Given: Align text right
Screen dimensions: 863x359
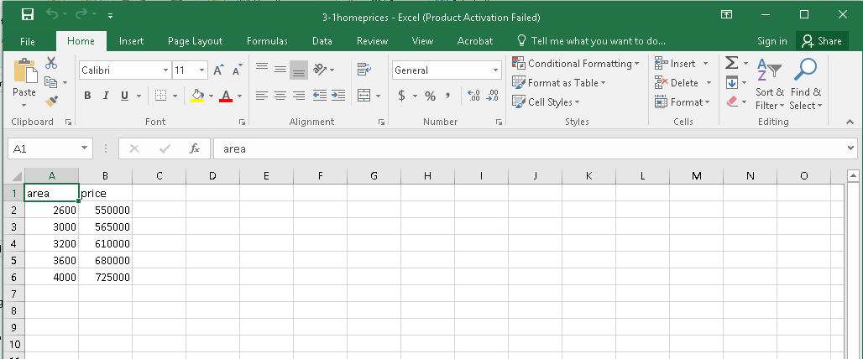Looking at the screenshot, I should pos(299,96).
